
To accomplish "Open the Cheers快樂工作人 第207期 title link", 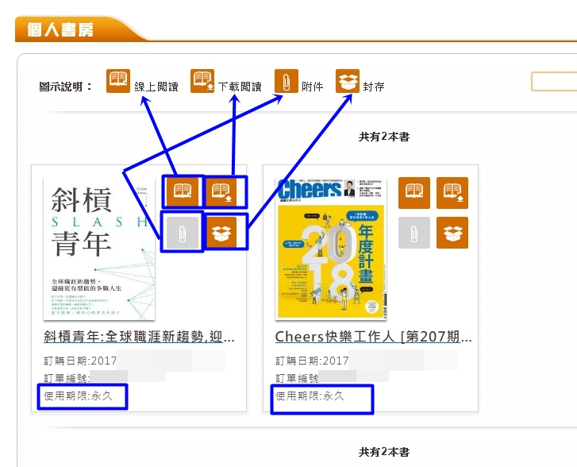I will [x=373, y=337].
